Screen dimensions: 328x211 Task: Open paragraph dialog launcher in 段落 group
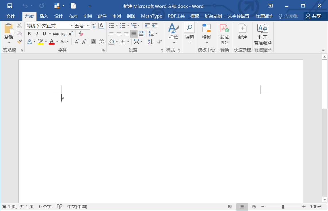162,50
